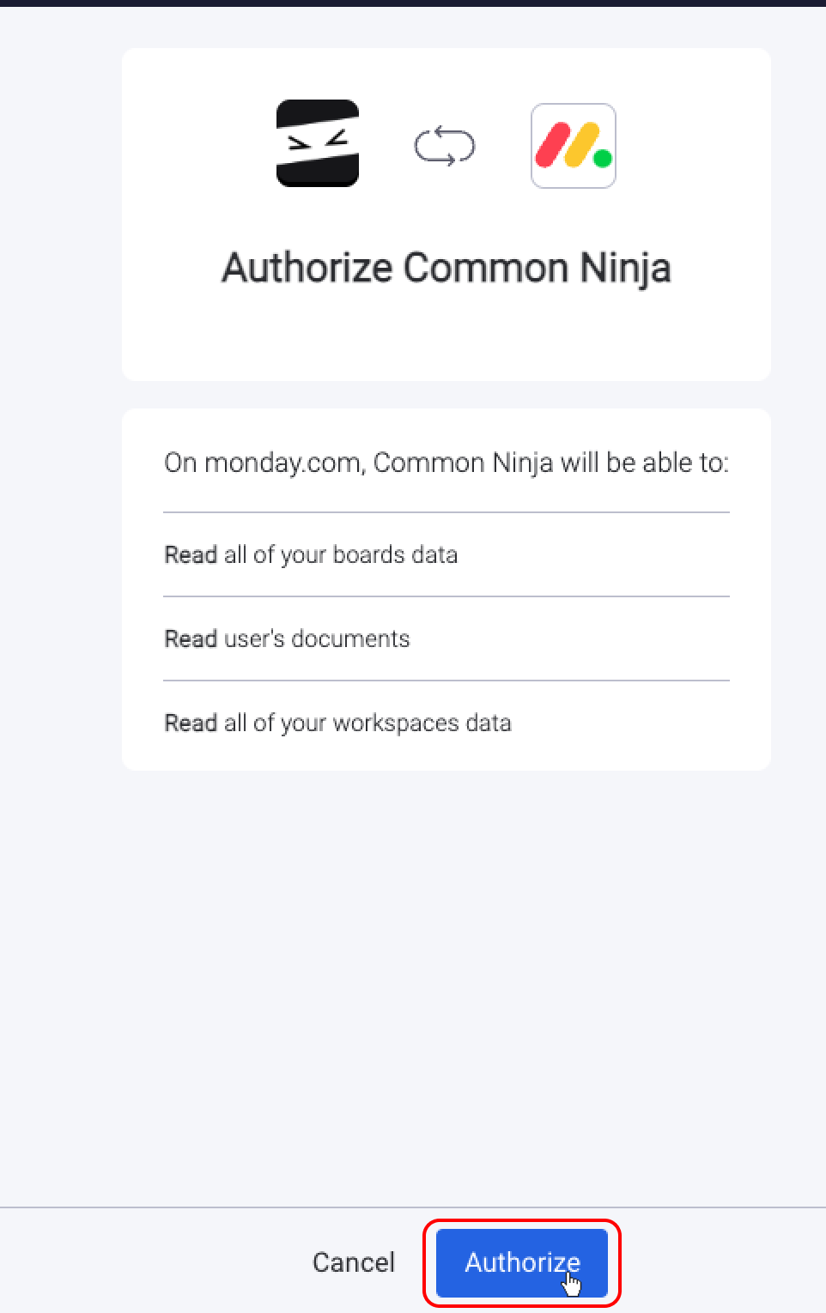Screen dimensions: 826x1313
Task: Select the 'Read all of your workspaces data' permission
Action: [x=337, y=723]
